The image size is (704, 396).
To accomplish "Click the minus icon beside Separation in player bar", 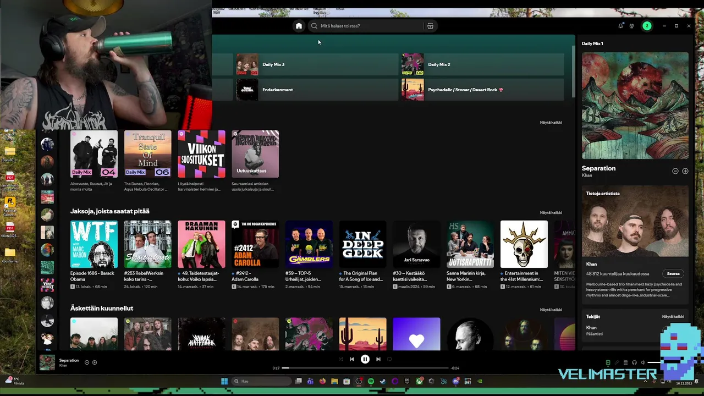I will tap(87, 362).
